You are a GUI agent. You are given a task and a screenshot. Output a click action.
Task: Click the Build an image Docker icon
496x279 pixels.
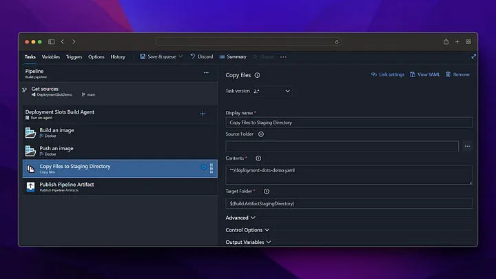tap(30, 132)
